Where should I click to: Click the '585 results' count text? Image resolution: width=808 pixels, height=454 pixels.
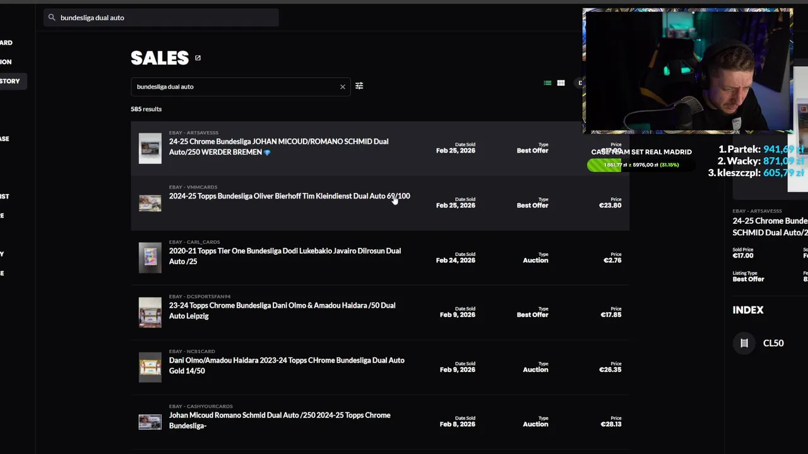pyautogui.click(x=146, y=109)
